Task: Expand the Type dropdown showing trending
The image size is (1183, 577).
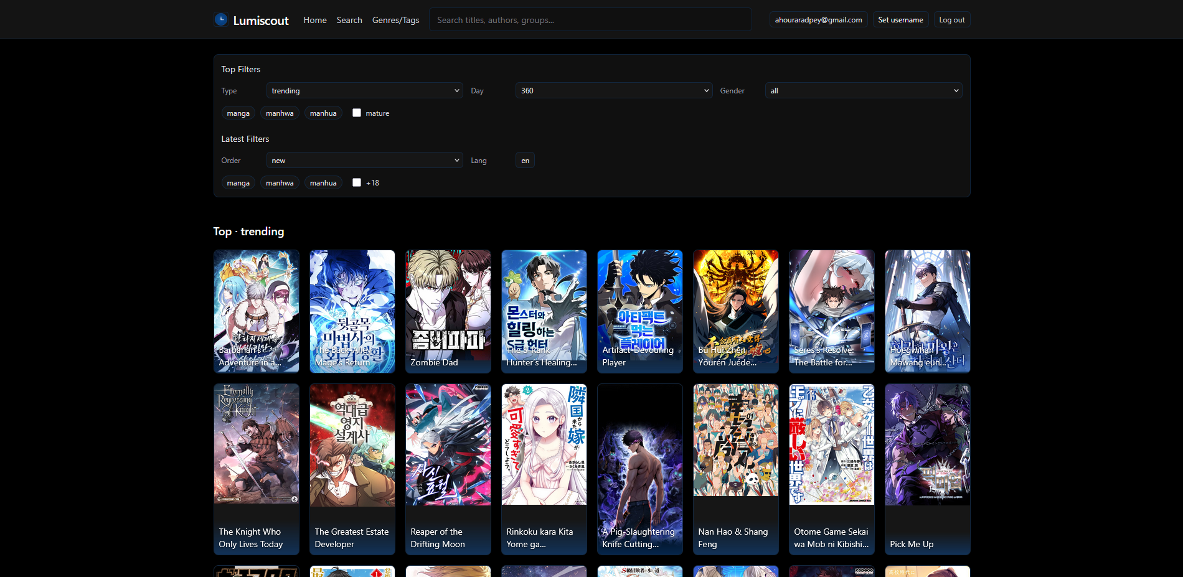Action: tap(365, 90)
